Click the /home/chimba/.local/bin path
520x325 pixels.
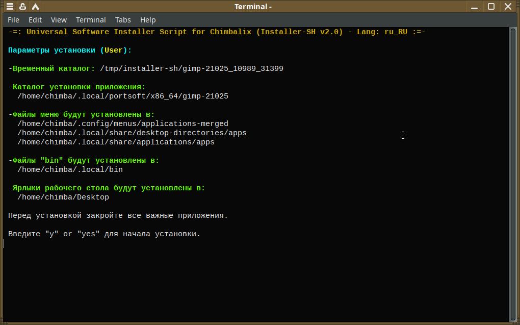pyautogui.click(x=70, y=169)
